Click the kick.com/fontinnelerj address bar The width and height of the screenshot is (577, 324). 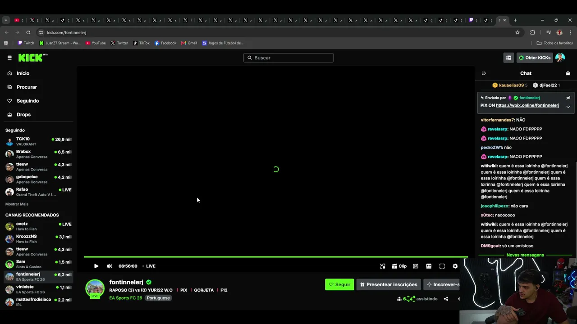(x=279, y=32)
